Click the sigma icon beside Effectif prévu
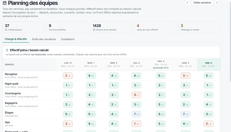231x132 pixels. [7, 50]
